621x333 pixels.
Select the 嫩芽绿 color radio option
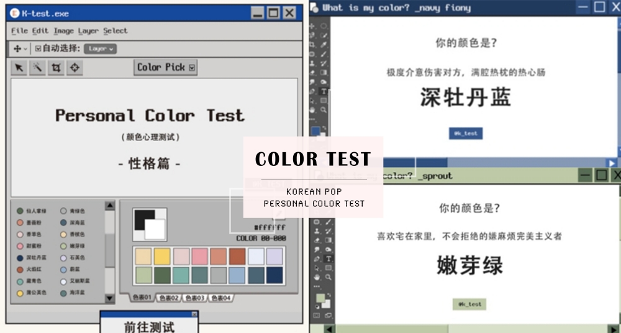click(63, 246)
